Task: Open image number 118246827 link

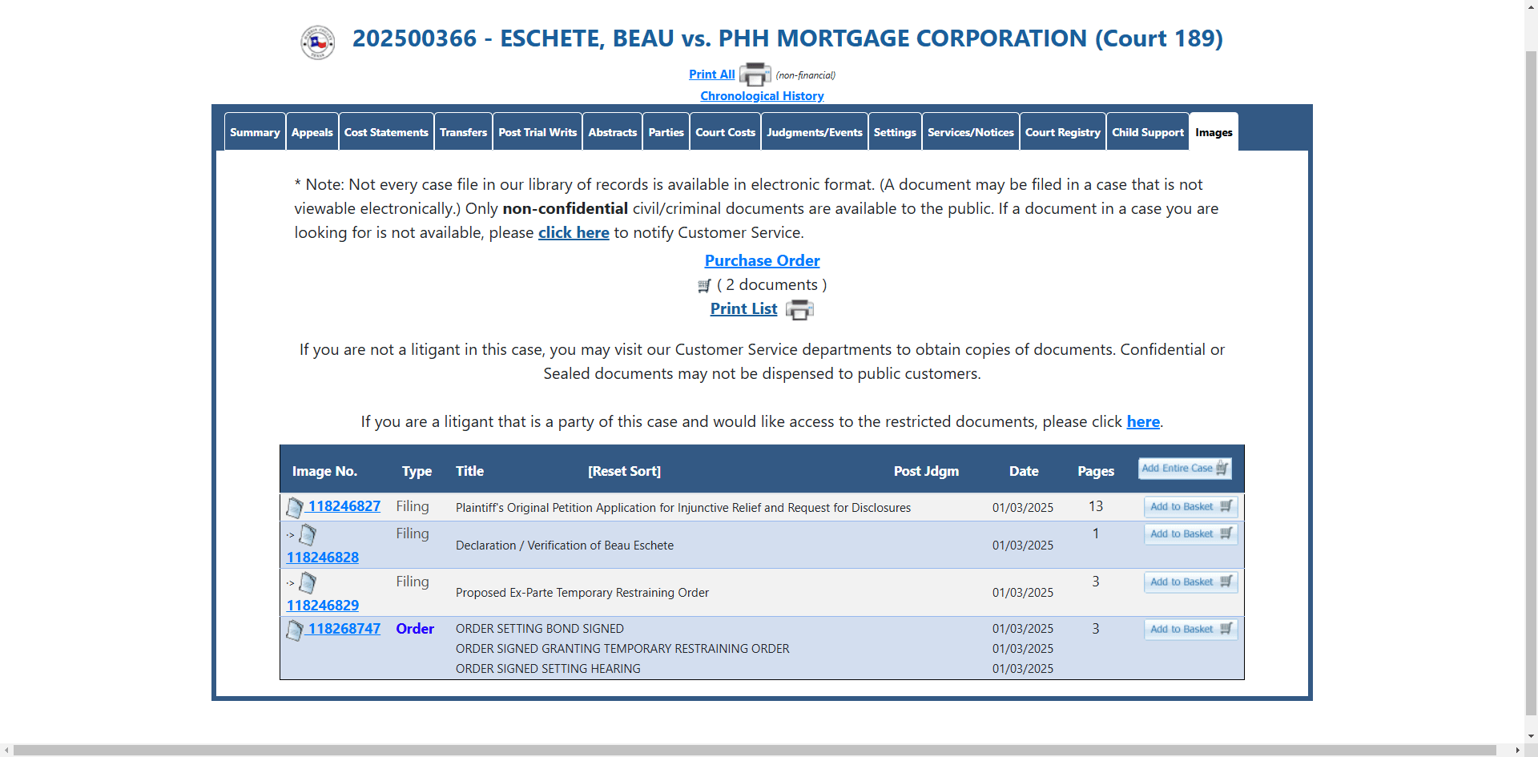Action: tap(344, 506)
